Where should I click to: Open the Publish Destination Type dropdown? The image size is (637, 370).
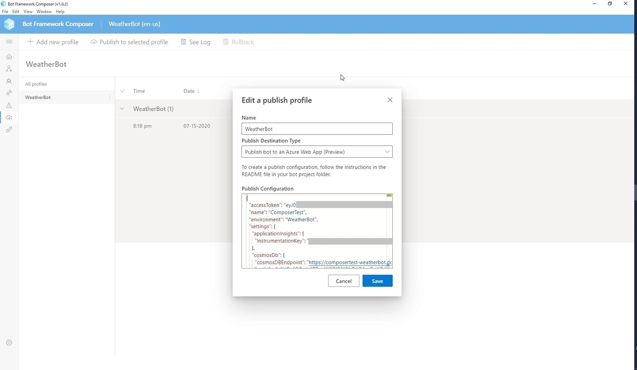(317, 152)
